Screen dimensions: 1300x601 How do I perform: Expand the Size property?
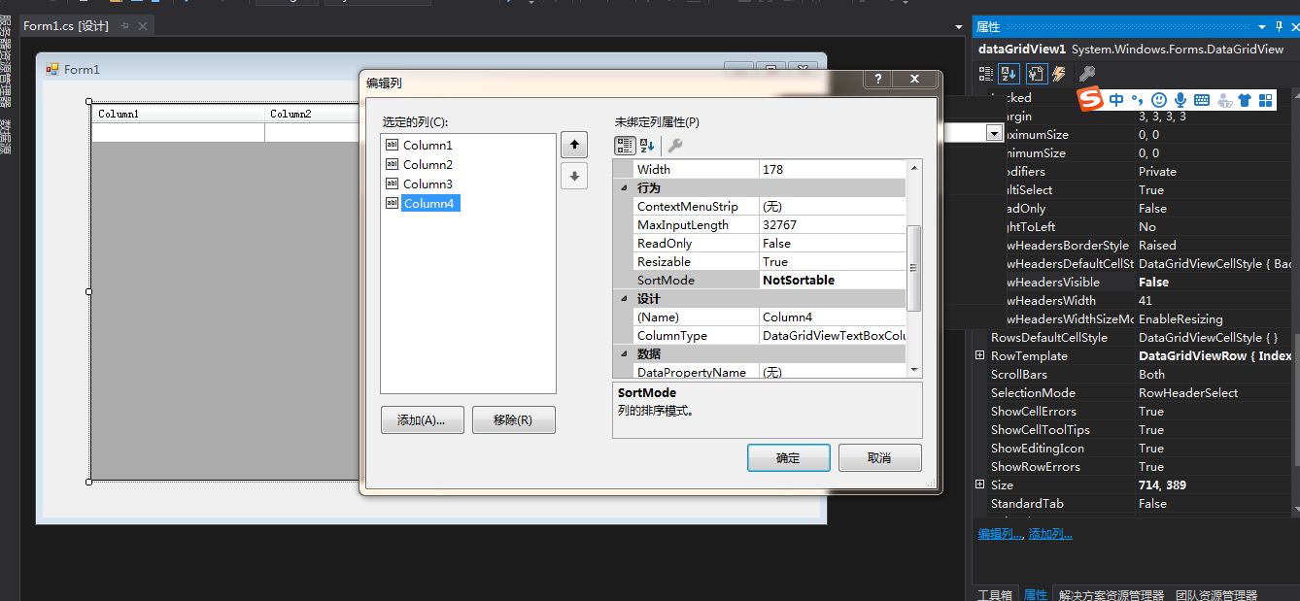[x=979, y=484]
